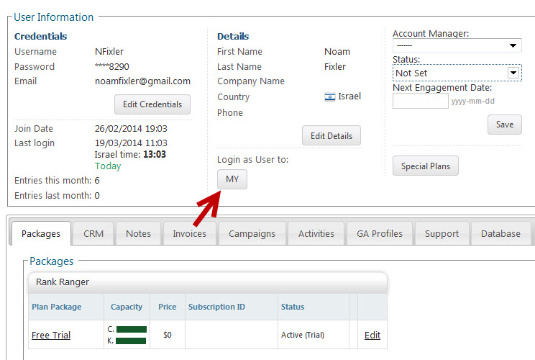Open the Support tab
Viewport: 535px width, 360px height.
coord(442,233)
